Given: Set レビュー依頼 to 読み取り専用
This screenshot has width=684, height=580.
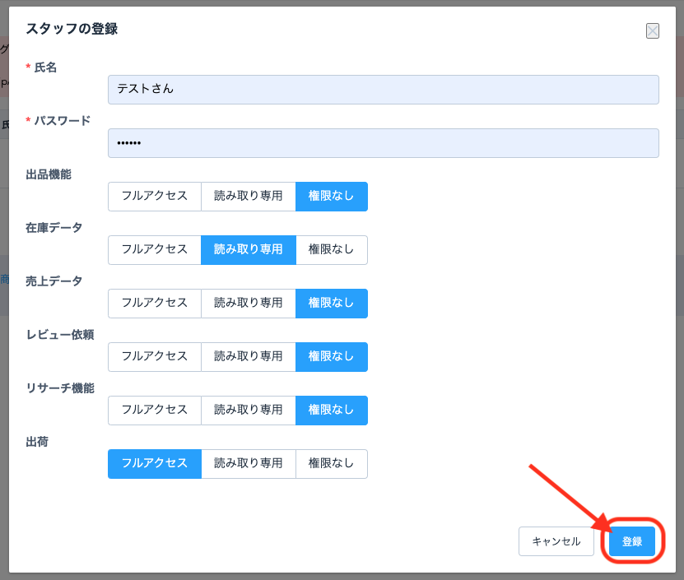Looking at the screenshot, I should click(249, 357).
